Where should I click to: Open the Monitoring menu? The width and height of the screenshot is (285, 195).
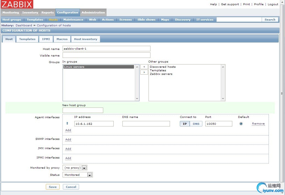click(x=11, y=12)
